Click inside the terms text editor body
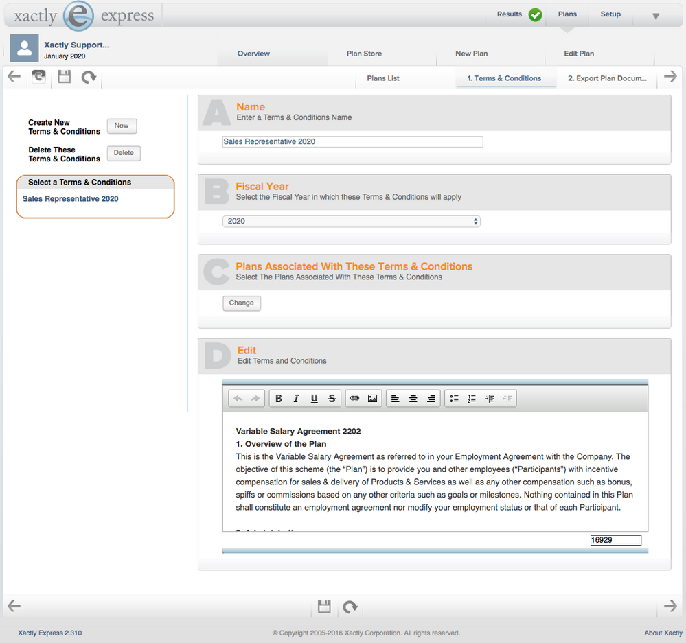The width and height of the screenshot is (686, 643). click(x=435, y=472)
